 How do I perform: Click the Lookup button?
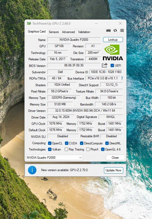[113, 40]
